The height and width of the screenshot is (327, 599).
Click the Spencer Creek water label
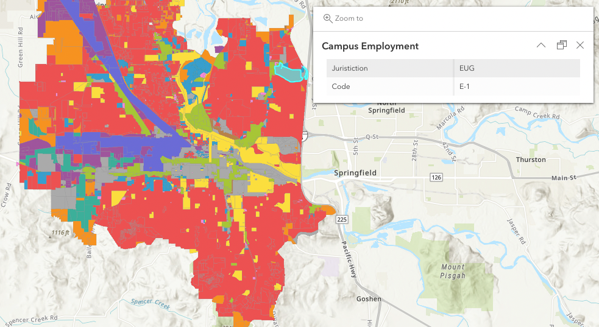point(150,304)
